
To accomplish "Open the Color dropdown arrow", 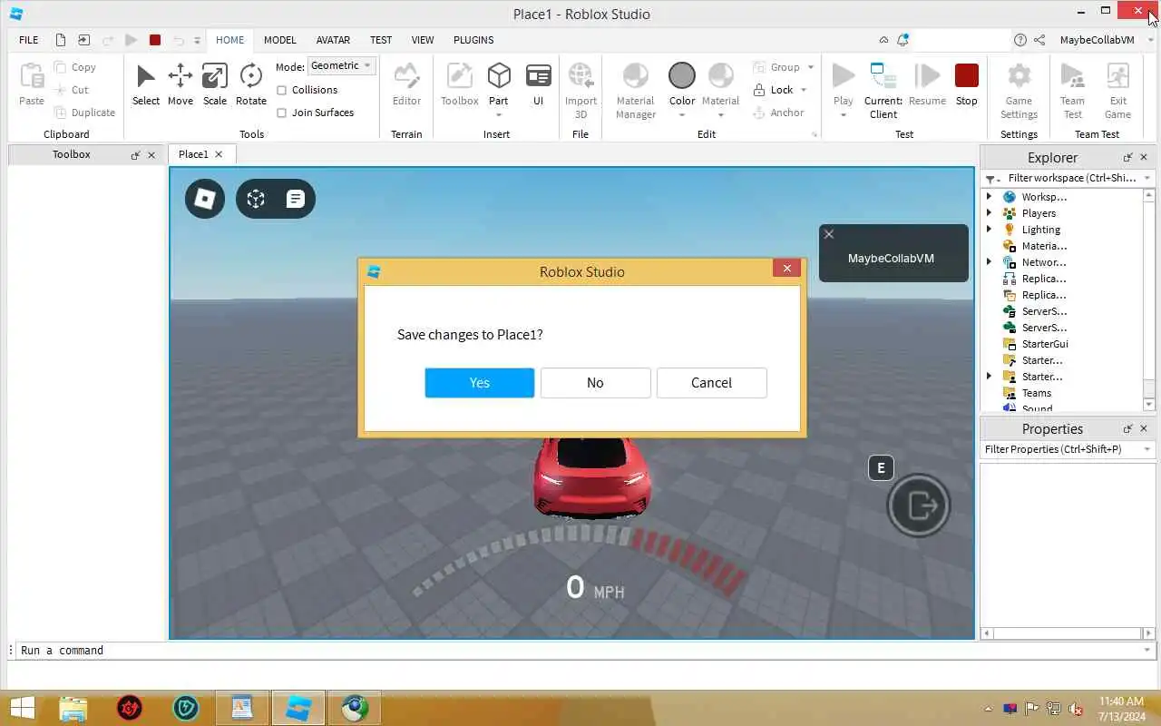I will [682, 115].
